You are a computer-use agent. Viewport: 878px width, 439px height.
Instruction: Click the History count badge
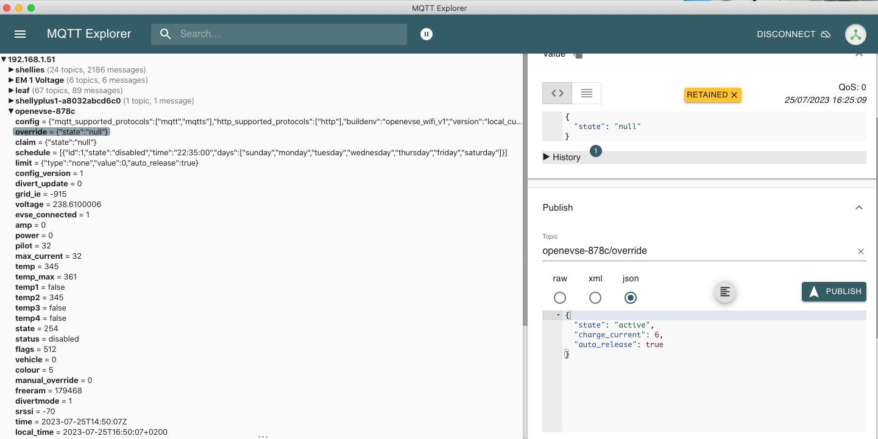pyautogui.click(x=596, y=150)
